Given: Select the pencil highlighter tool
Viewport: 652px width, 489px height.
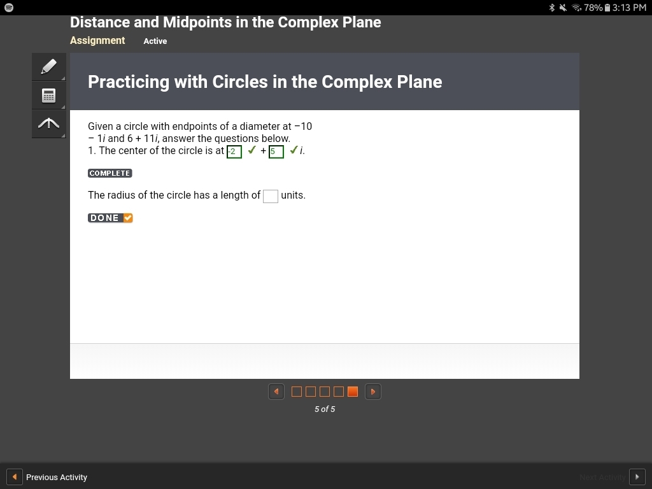Looking at the screenshot, I should [48, 66].
